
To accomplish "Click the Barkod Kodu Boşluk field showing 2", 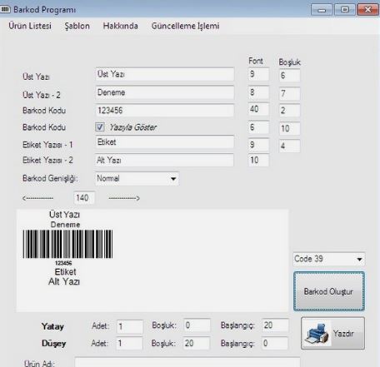I will point(289,111).
